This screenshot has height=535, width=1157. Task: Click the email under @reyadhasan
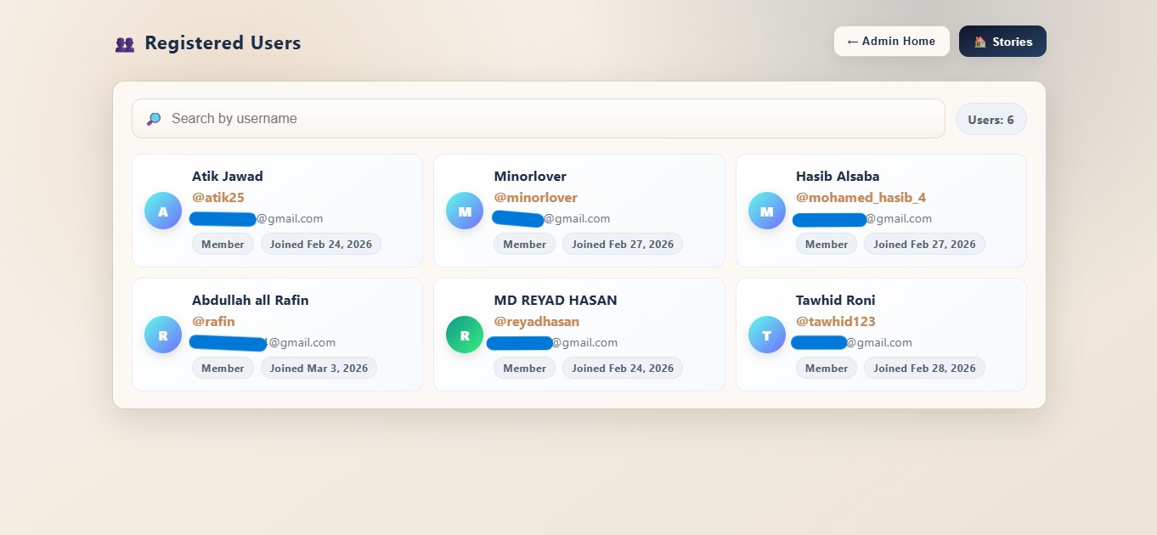[553, 343]
